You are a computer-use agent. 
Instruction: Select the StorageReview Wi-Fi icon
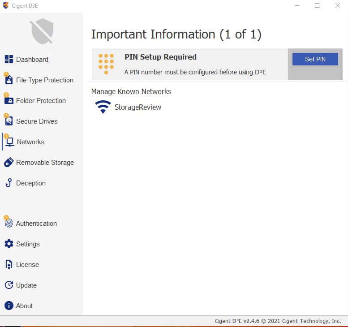pyautogui.click(x=103, y=107)
